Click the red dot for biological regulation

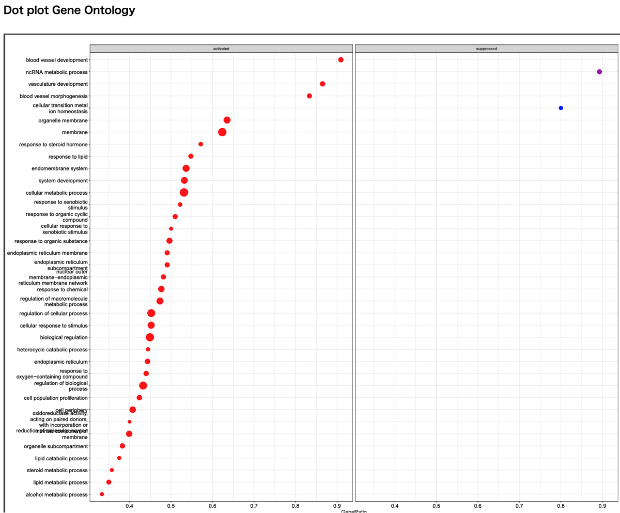[150, 337]
